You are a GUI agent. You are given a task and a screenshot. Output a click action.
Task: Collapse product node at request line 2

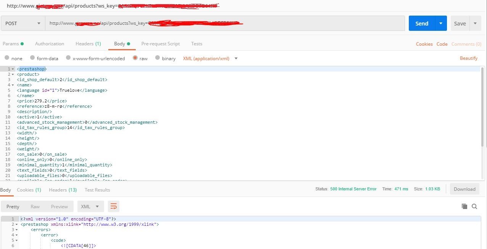[x=13, y=74]
